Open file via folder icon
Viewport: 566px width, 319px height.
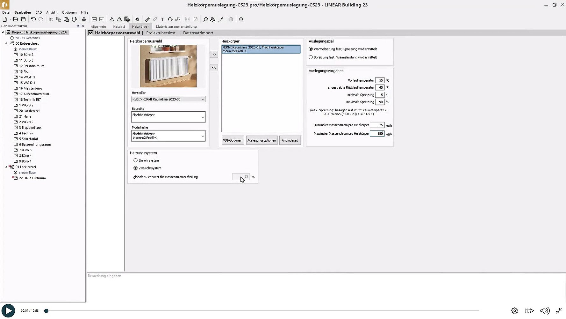coord(15,19)
